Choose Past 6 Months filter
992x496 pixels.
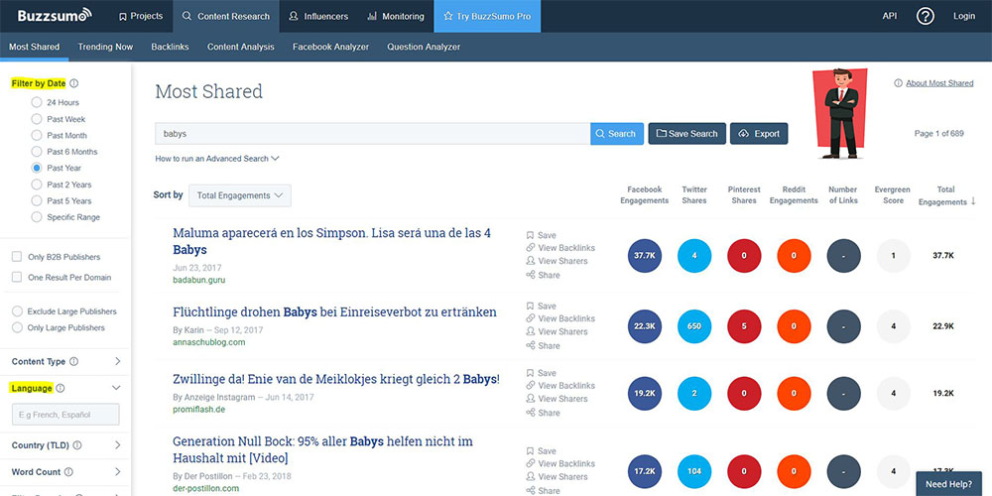point(36,152)
